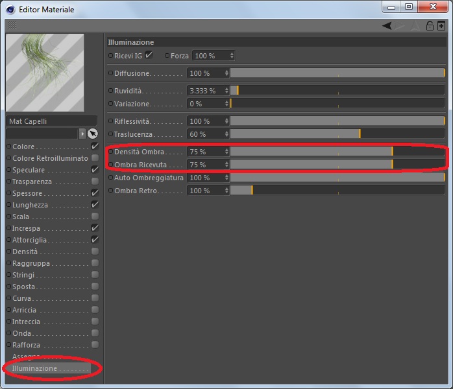The width and height of the screenshot is (453, 389).
Task: Click the animation dot beside Densità Ombra
Action: coord(110,151)
